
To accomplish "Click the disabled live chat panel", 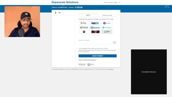I will pyautogui.click(x=149, y=72).
